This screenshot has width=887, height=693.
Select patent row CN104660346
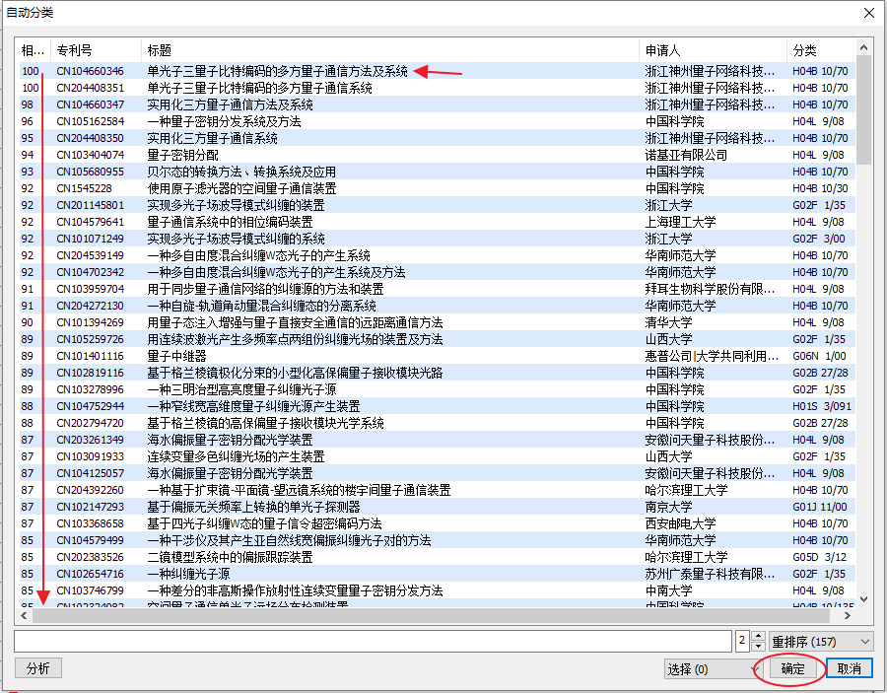[x=90, y=71]
